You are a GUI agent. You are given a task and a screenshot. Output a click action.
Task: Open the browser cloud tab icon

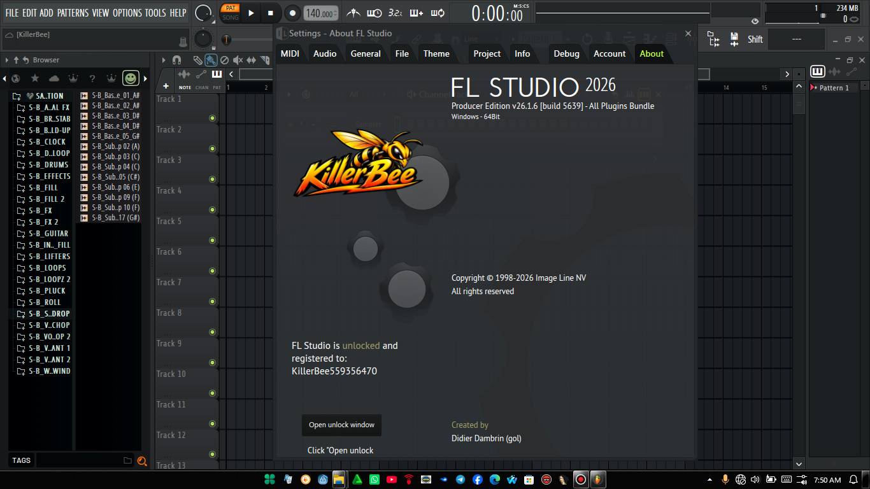click(x=54, y=78)
